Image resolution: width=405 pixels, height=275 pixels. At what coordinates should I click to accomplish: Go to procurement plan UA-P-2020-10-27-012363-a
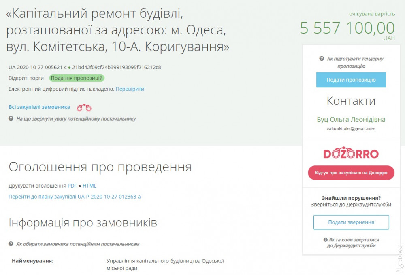coord(75,197)
